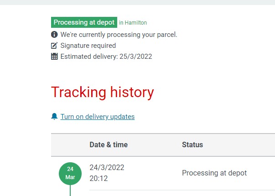Viewport: 275px width, 196px height.
Task: Click the Date & time column header
Action: pos(109,144)
